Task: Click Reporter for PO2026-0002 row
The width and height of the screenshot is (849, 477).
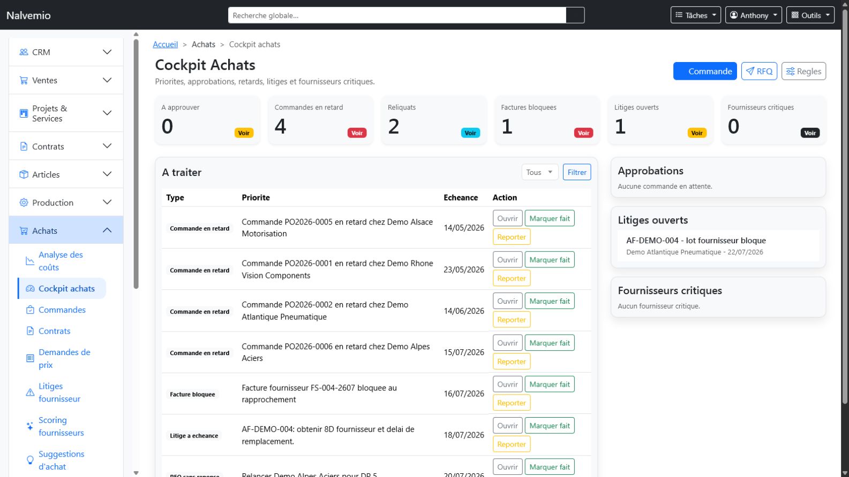Action: 512,320
